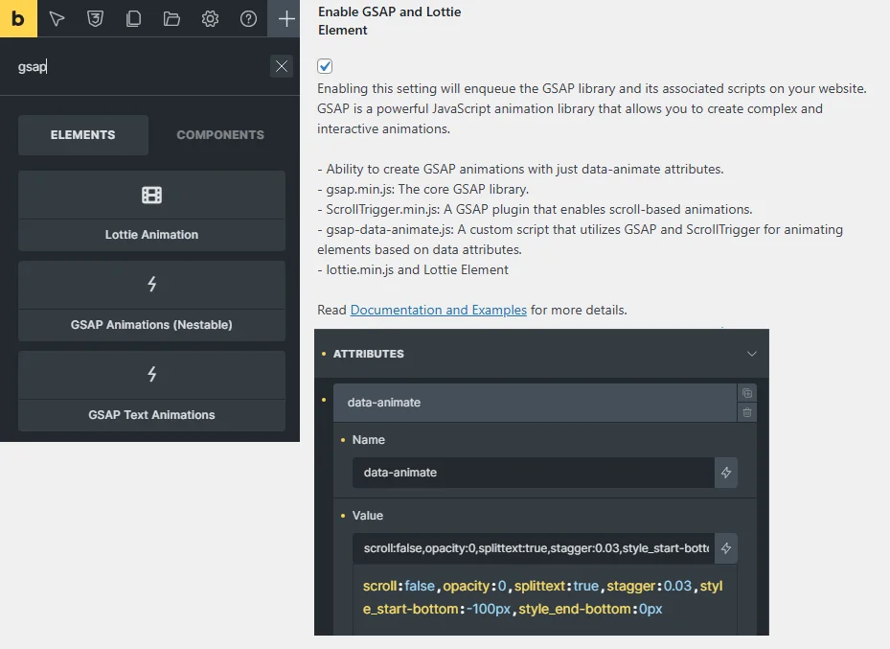The width and height of the screenshot is (890, 649).
Task: Click the Value input field
Action: coord(533,548)
